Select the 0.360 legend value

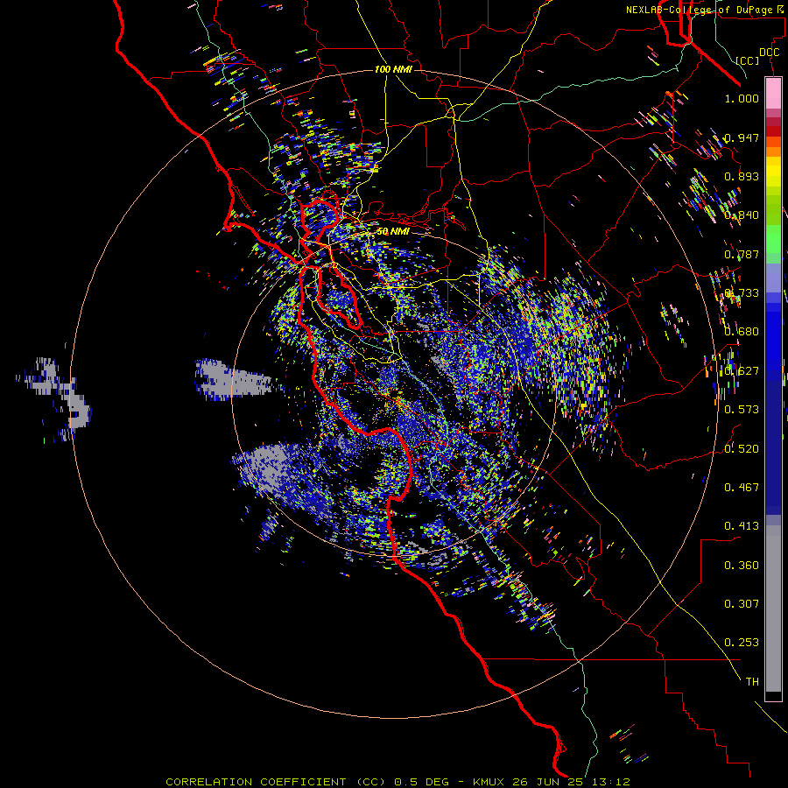(742, 566)
